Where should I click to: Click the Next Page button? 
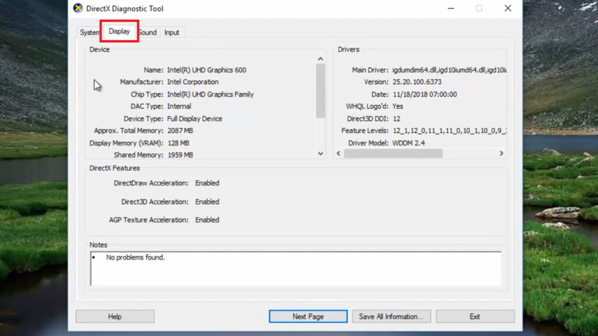[308, 316]
